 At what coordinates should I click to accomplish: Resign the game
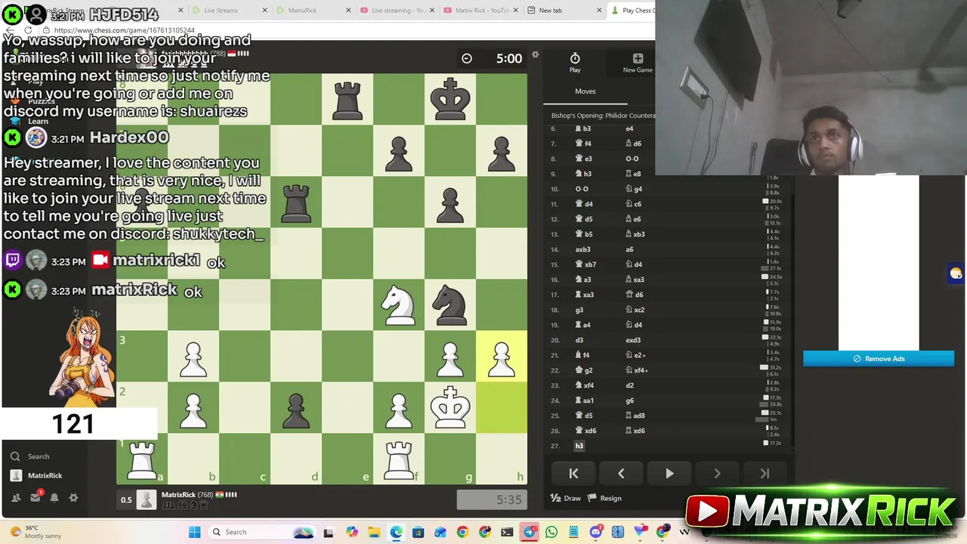[605, 498]
